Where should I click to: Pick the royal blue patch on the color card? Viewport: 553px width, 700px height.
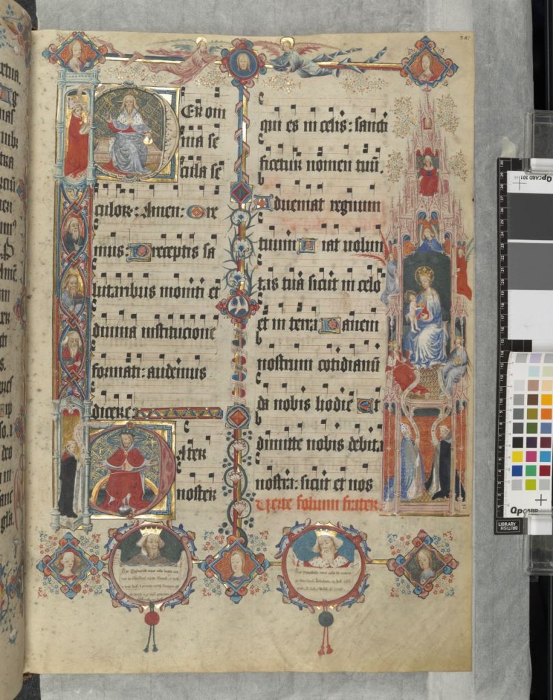coord(517,471)
